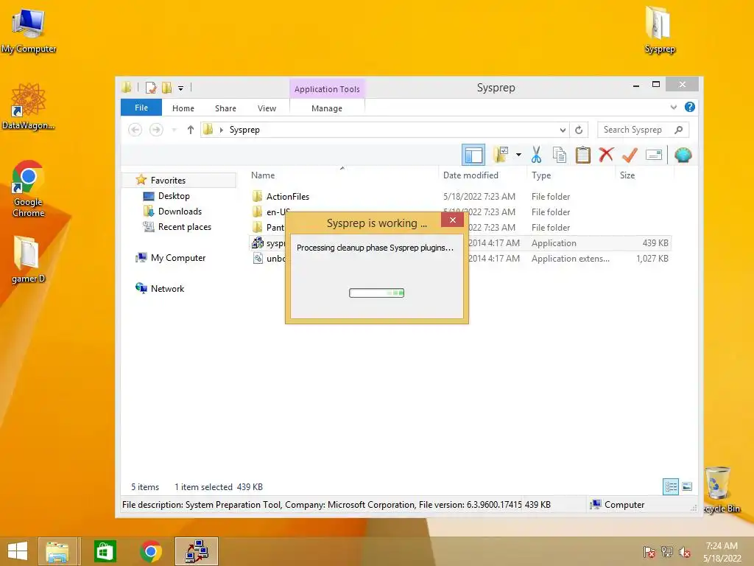754x566 pixels.
Task: Select Network in the navigation pane
Action: point(167,288)
